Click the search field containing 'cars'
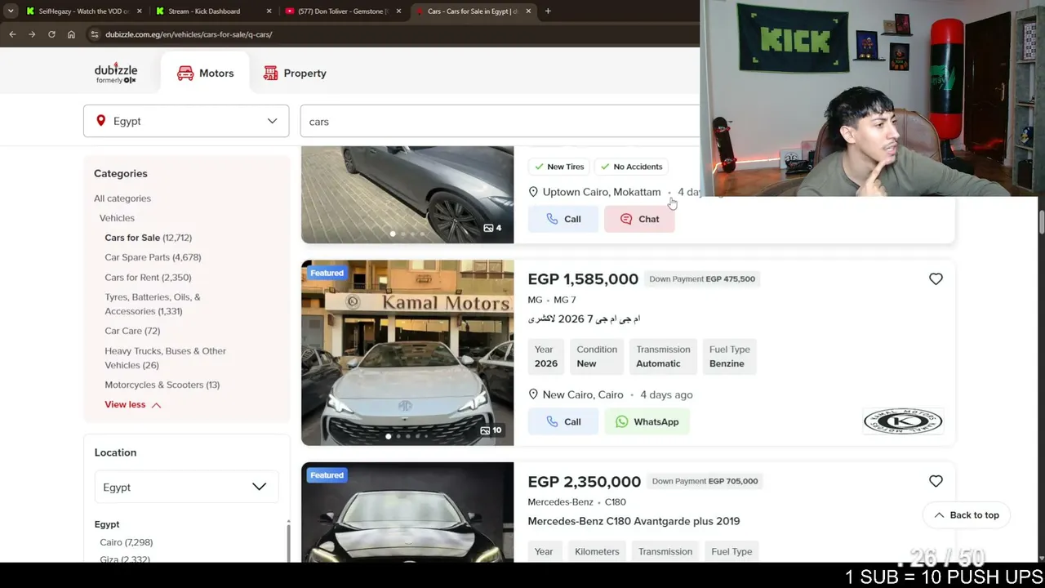 500,121
